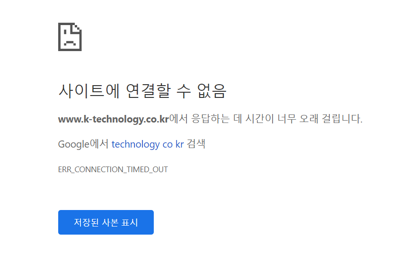
Task: Click the word 너무 in the message
Action: pos(287,118)
